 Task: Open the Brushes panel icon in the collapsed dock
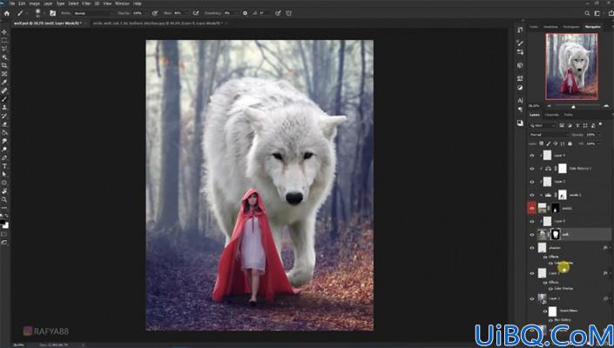click(520, 43)
